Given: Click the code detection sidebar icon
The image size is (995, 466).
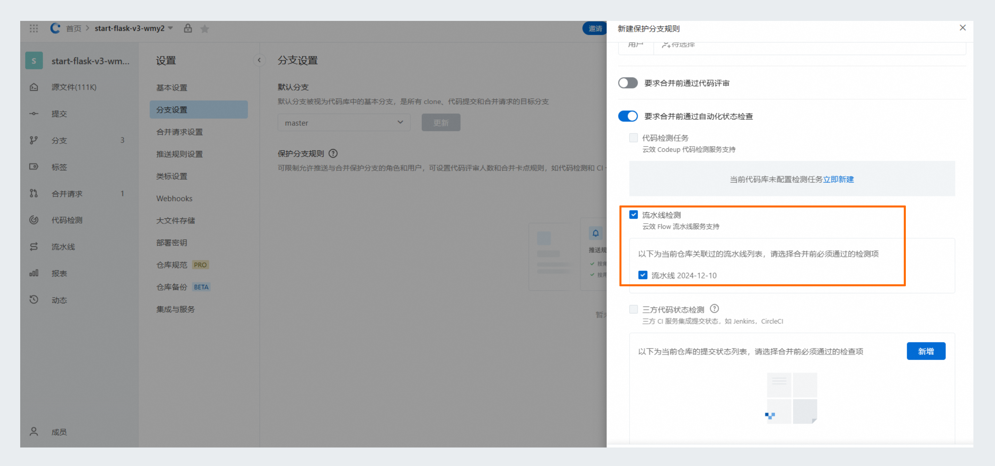Looking at the screenshot, I should 34,220.
